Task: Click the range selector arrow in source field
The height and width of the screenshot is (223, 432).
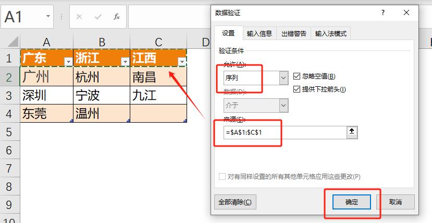Action: pos(352,133)
